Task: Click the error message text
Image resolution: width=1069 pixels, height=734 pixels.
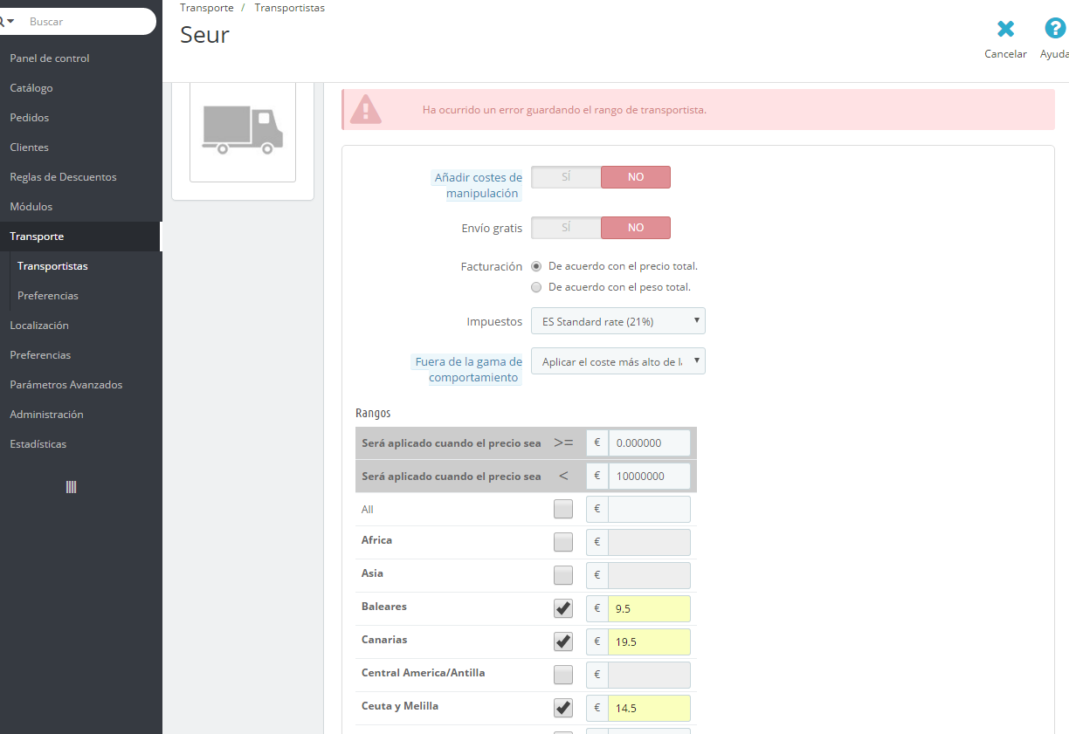Action: click(x=564, y=110)
